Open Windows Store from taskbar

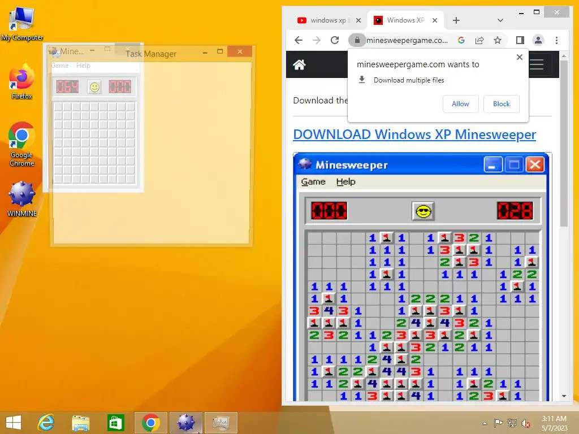click(115, 423)
